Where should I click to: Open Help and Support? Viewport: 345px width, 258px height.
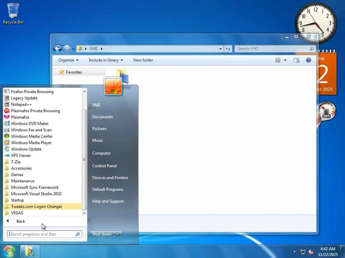[108, 201]
